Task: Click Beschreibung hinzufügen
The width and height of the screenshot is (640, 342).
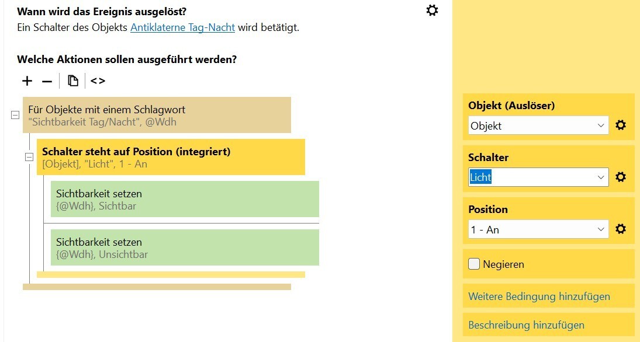Action: 526,325
